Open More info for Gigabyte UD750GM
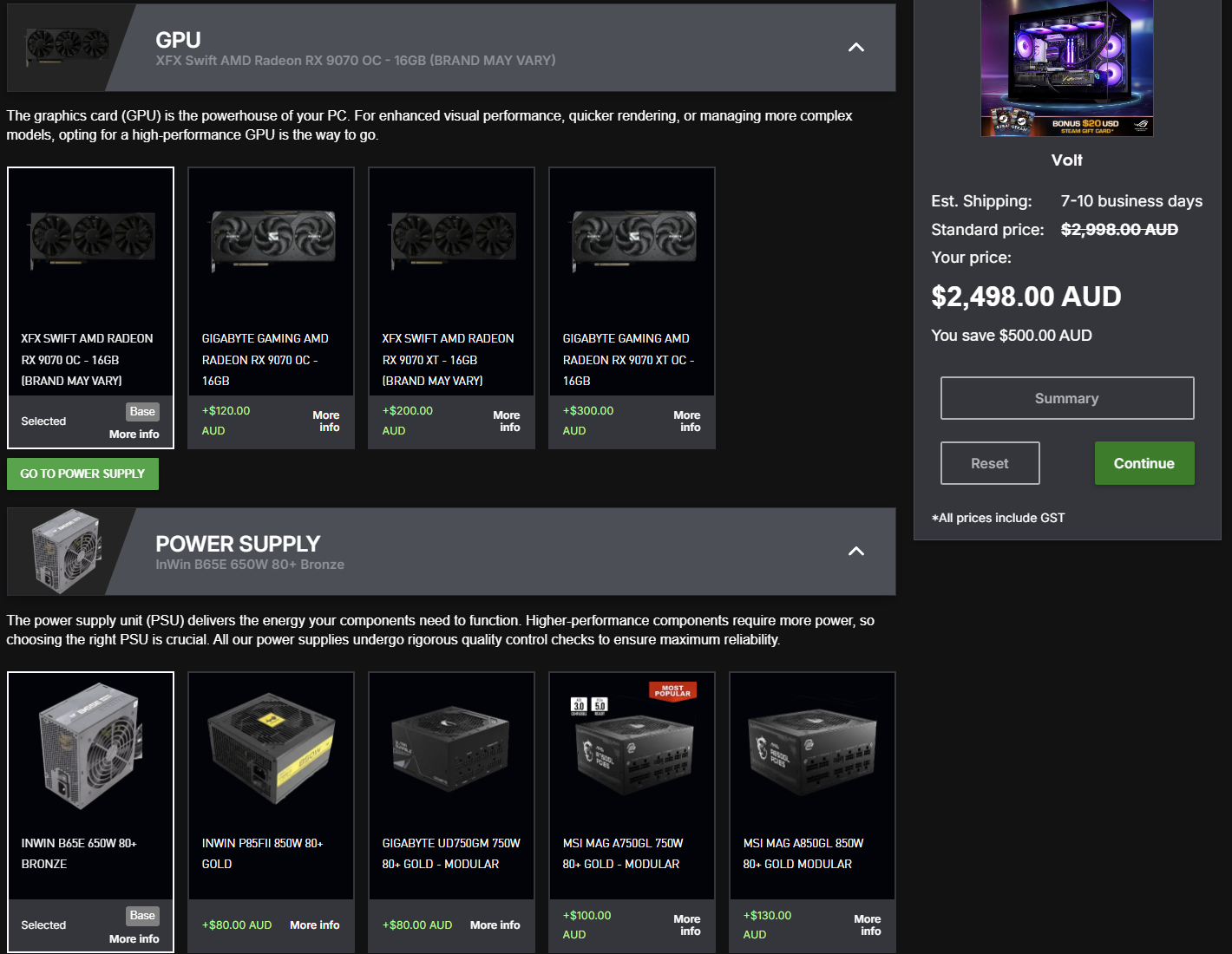Viewport: 1232px width, 954px height. pos(495,925)
